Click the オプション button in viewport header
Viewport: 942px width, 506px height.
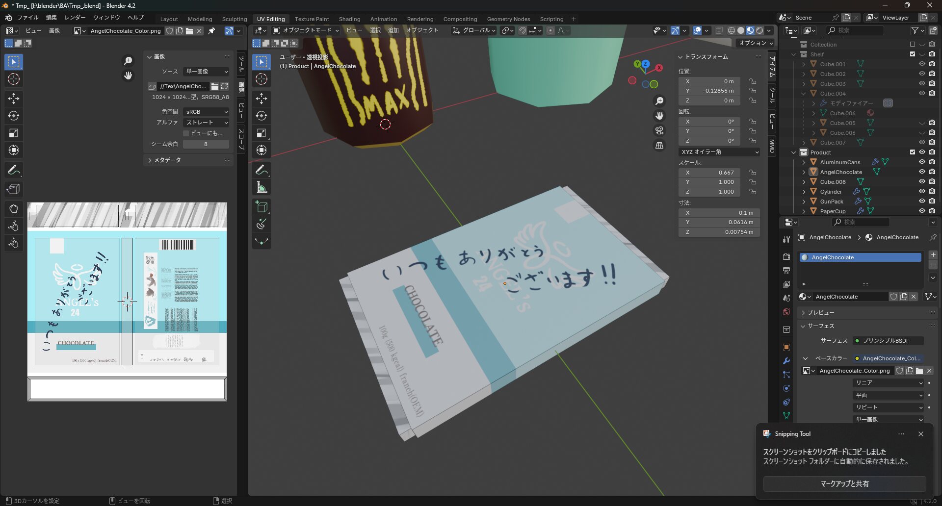(756, 43)
